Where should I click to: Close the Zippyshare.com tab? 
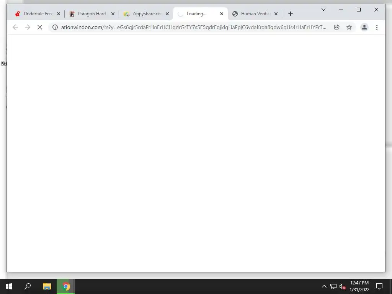click(167, 14)
